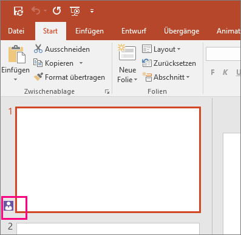Select slide 1 thumbnail
This screenshot has height=235, width=241.
[108, 160]
